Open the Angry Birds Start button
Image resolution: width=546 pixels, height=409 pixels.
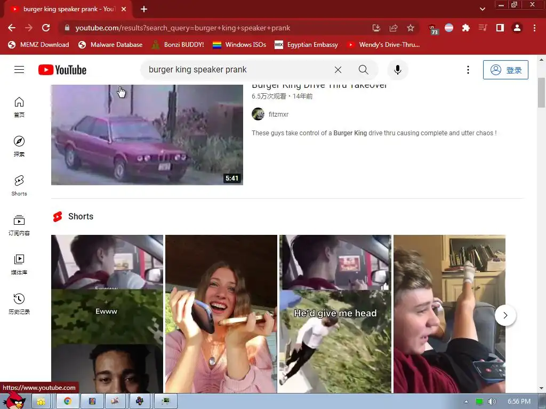coord(14,400)
